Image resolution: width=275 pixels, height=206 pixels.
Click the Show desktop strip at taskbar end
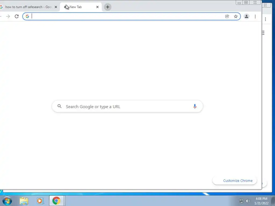(x=273, y=201)
